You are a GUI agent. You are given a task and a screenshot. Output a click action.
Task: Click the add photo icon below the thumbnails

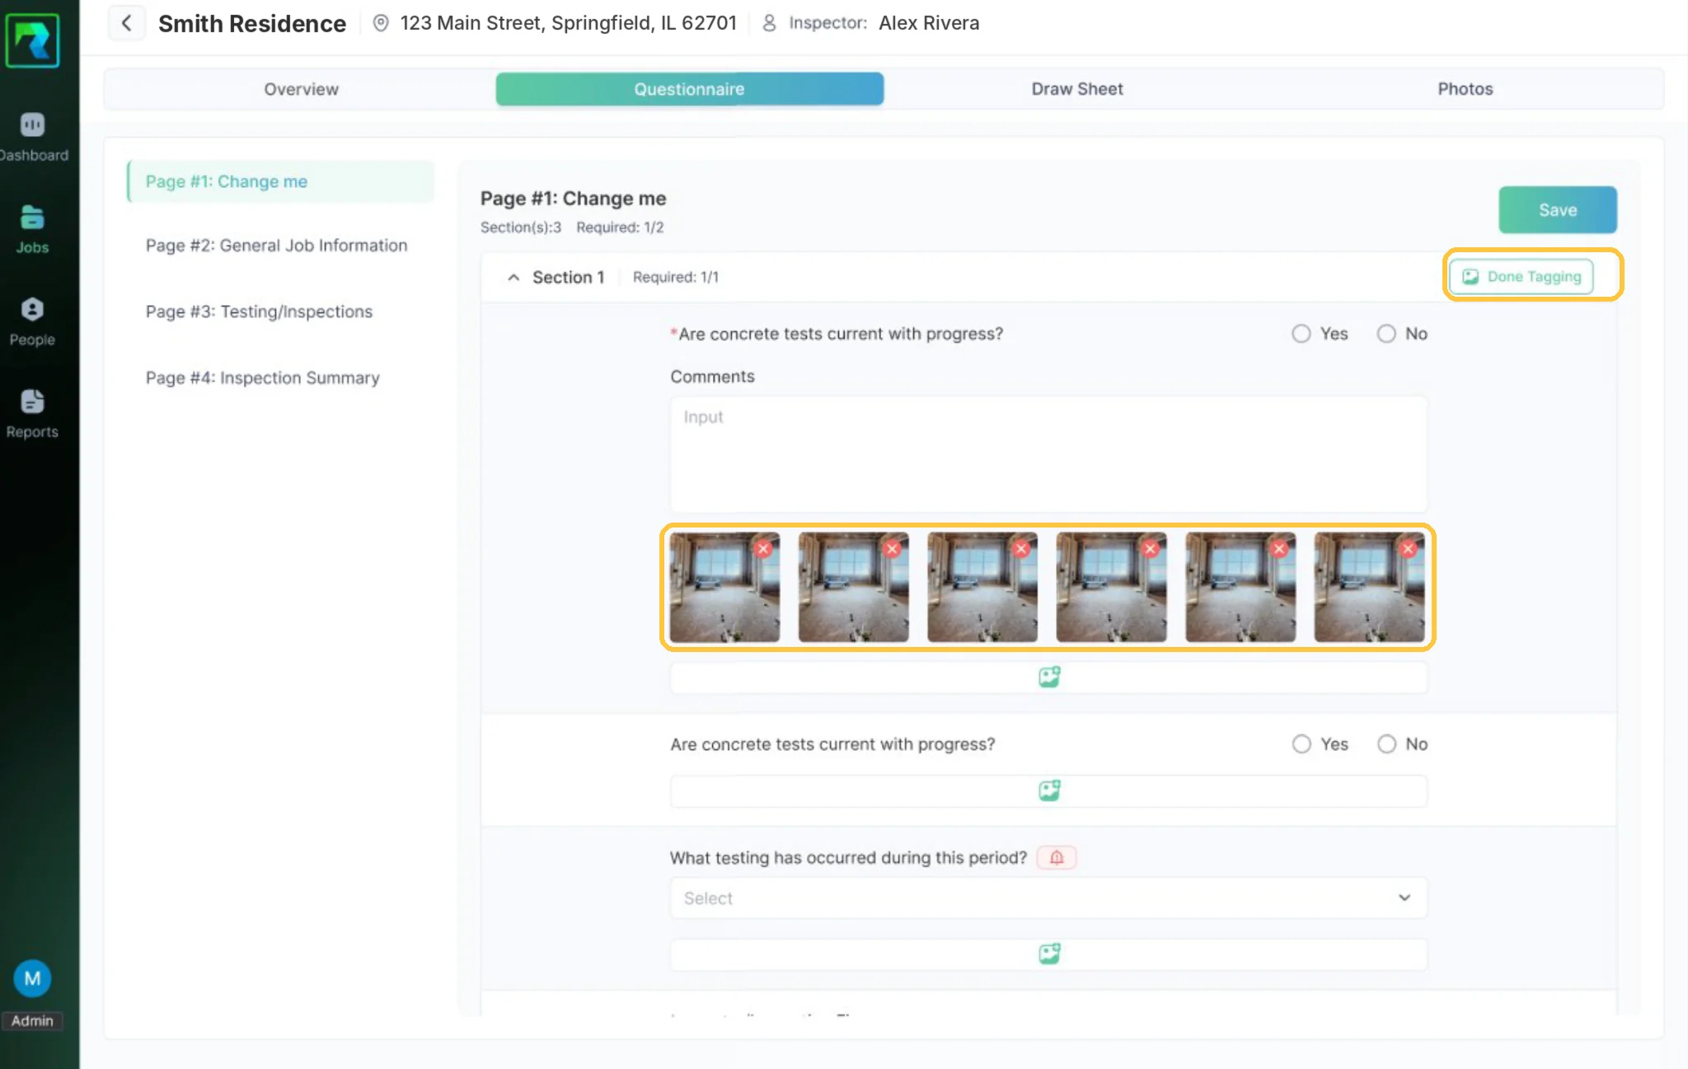pyautogui.click(x=1048, y=678)
